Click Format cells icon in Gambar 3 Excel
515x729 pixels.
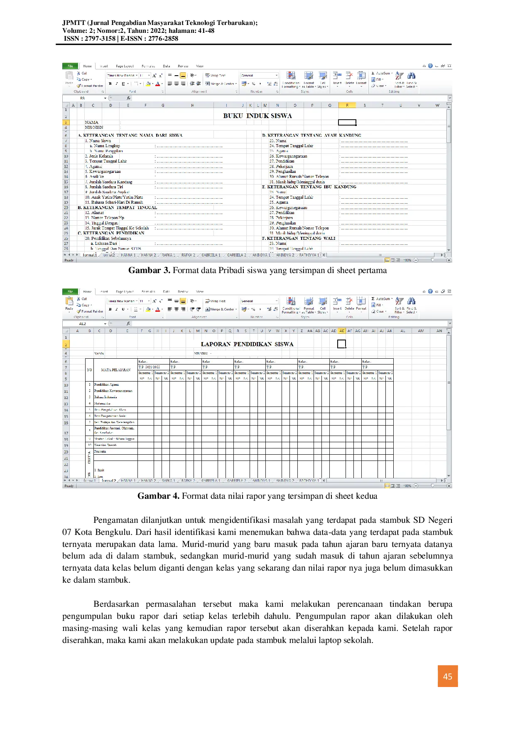click(x=361, y=76)
